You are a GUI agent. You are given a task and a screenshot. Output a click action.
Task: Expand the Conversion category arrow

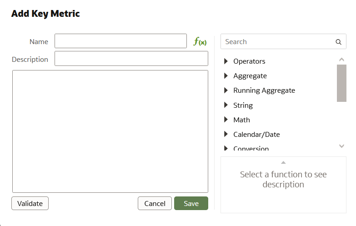tap(226, 148)
